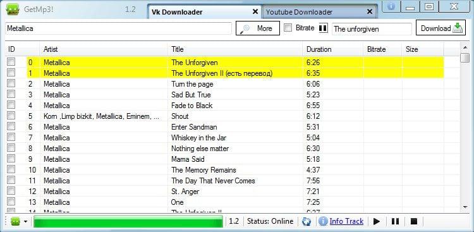Click the blue info icon in title bar
Screen dimensions: 474x232
pyautogui.click(x=391, y=6)
